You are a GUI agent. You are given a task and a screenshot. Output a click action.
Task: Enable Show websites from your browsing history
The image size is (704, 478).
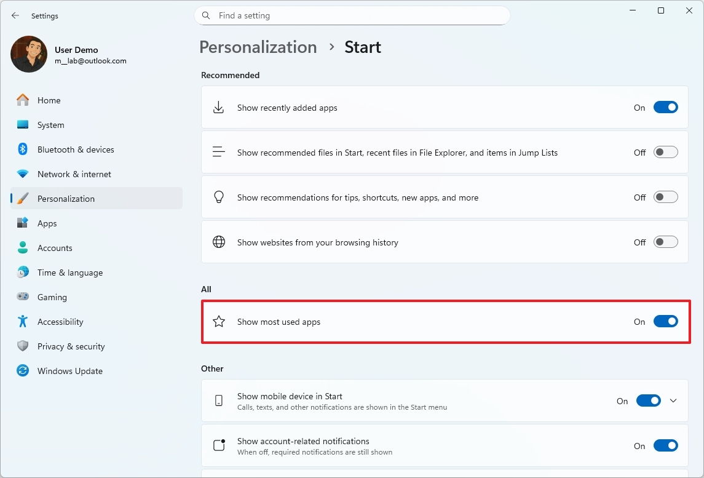coord(665,242)
